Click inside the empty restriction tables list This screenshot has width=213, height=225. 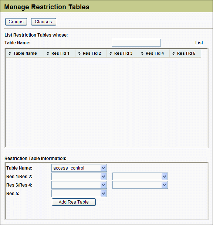pyautogui.click(x=106, y=102)
